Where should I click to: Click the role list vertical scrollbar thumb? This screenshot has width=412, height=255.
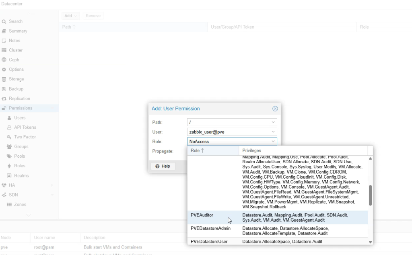(370, 195)
